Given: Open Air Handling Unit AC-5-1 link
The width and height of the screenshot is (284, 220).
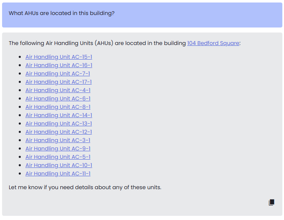Looking at the screenshot, I should click(58, 157).
